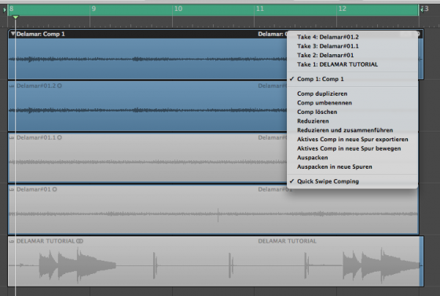This screenshot has height=296, width=440.
Task: Click the cycle left locator at bar 8
Action: [x=5, y=9]
